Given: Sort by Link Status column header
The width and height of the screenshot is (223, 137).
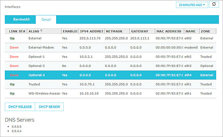Looking at the screenshot, I should (16, 31).
